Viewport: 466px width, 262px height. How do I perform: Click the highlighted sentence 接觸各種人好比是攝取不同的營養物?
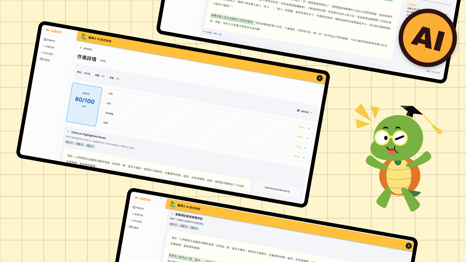pos(233,19)
